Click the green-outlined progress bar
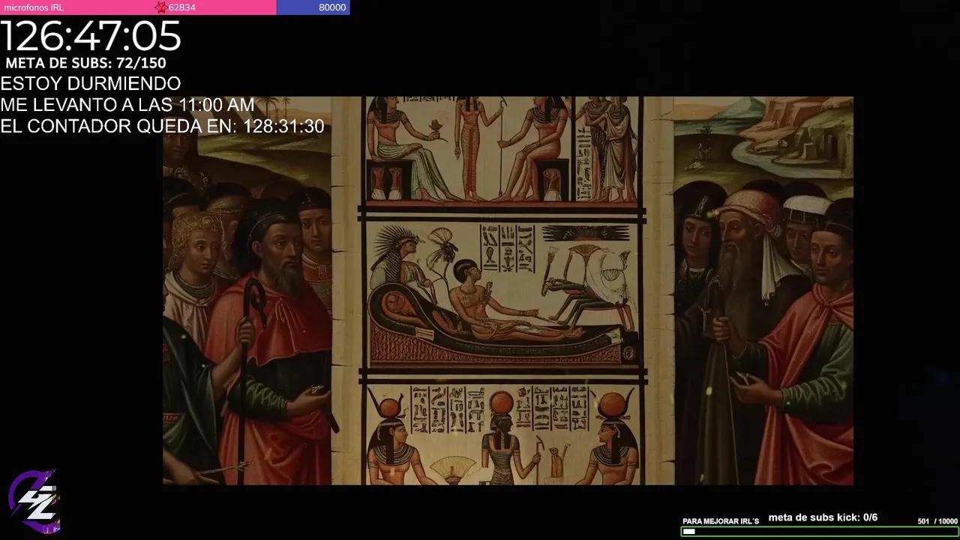 point(820,532)
